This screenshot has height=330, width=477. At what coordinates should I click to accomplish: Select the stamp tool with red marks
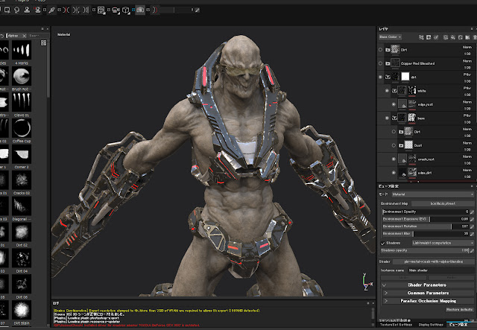point(38,10)
